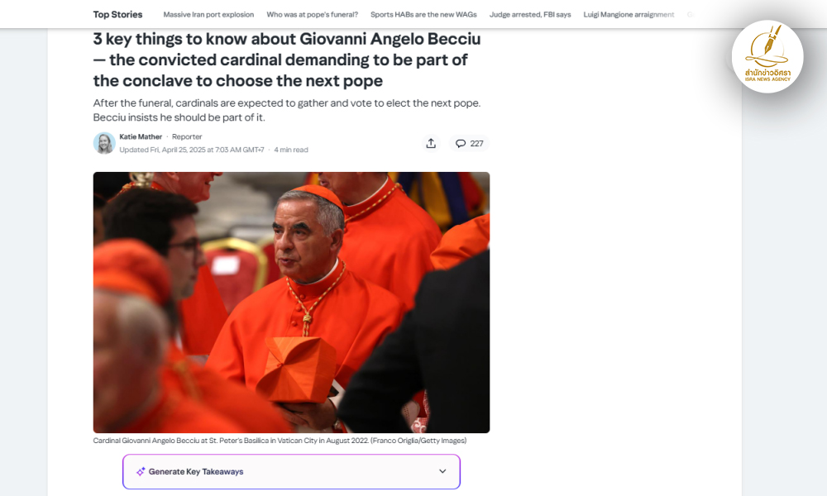Open the comments speech bubble icon
827x496 pixels.
click(461, 143)
